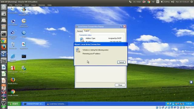Select Local Area Connection taskbar button
This screenshot has width=194, height=109.
[57, 104]
